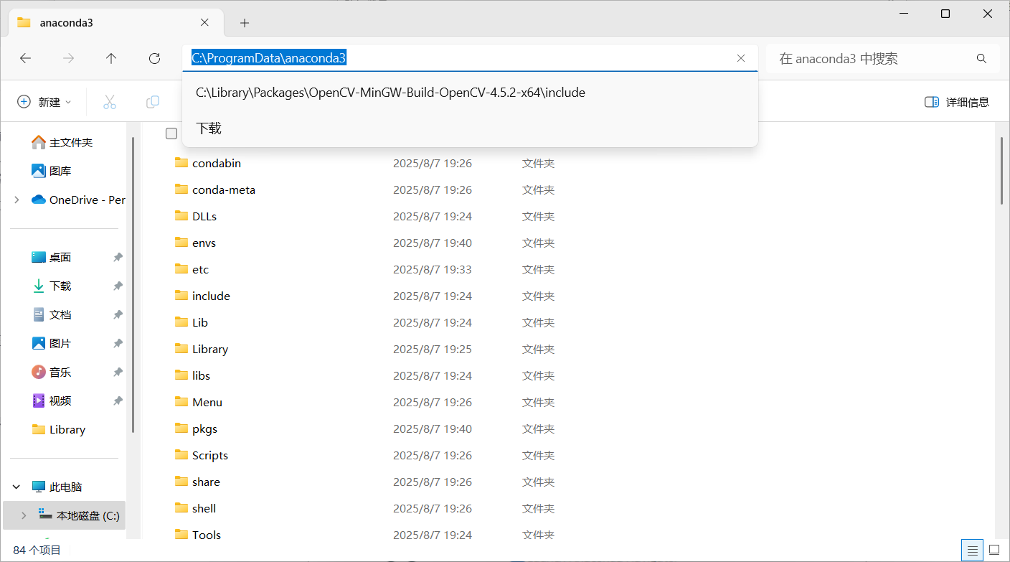This screenshot has width=1010, height=562.
Task: Open a new Explorer tab with the plus
Action: click(245, 22)
